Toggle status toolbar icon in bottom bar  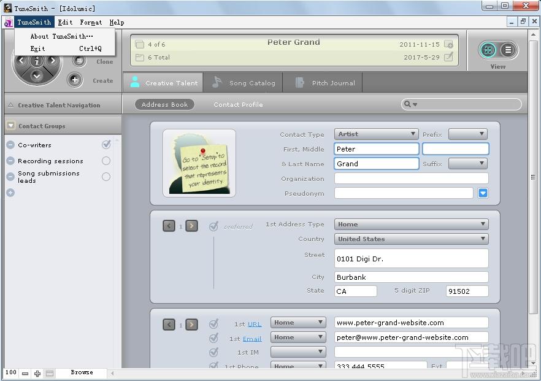point(50,373)
